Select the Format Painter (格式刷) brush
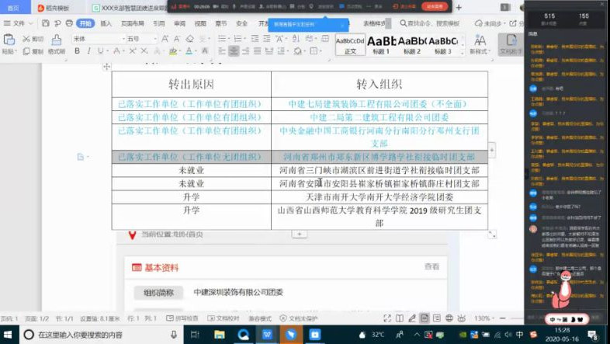The height and width of the screenshot is (344, 610). [x=57, y=44]
